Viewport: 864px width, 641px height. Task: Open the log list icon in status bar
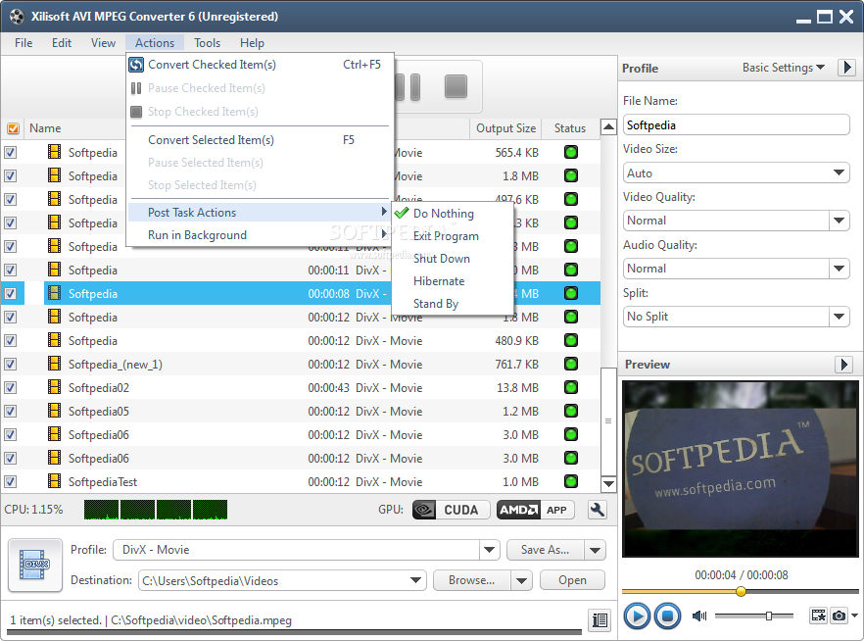pyautogui.click(x=600, y=620)
